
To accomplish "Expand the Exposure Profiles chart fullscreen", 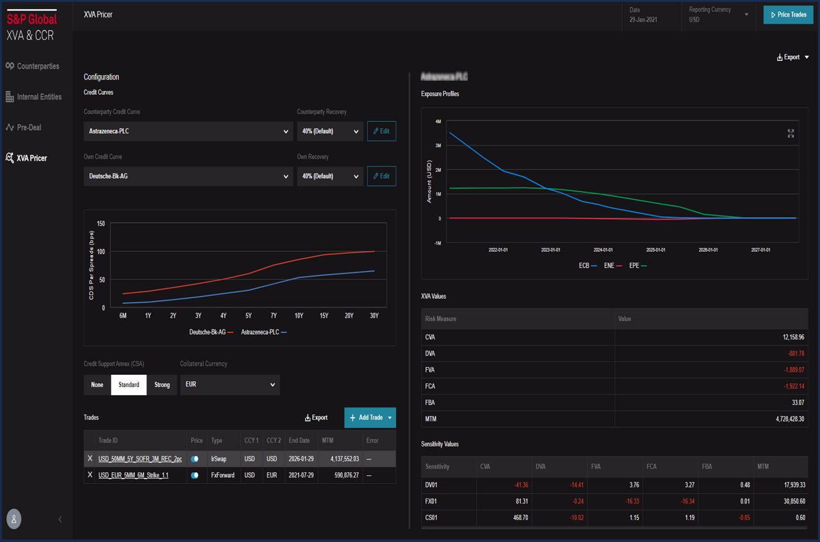I will (791, 133).
